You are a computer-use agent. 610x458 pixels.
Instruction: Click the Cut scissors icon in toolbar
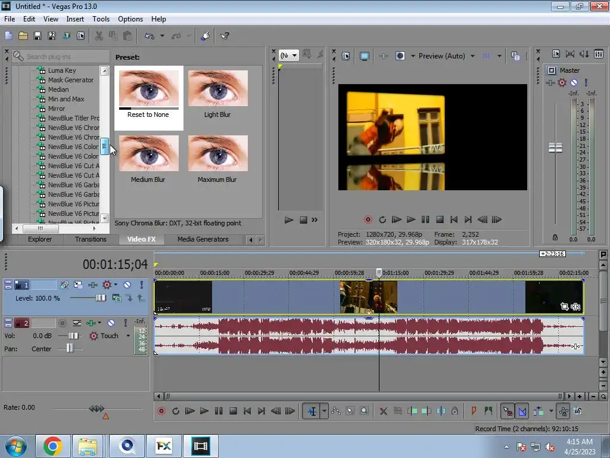(x=99, y=36)
